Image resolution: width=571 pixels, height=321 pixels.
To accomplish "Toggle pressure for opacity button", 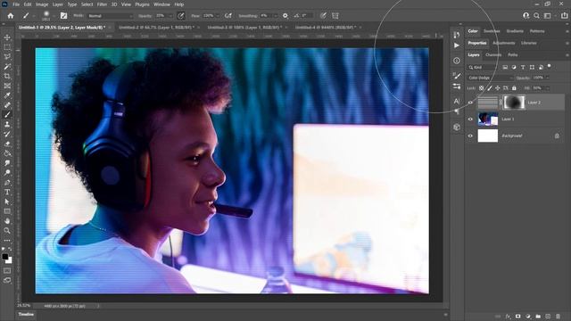I will (x=180, y=16).
